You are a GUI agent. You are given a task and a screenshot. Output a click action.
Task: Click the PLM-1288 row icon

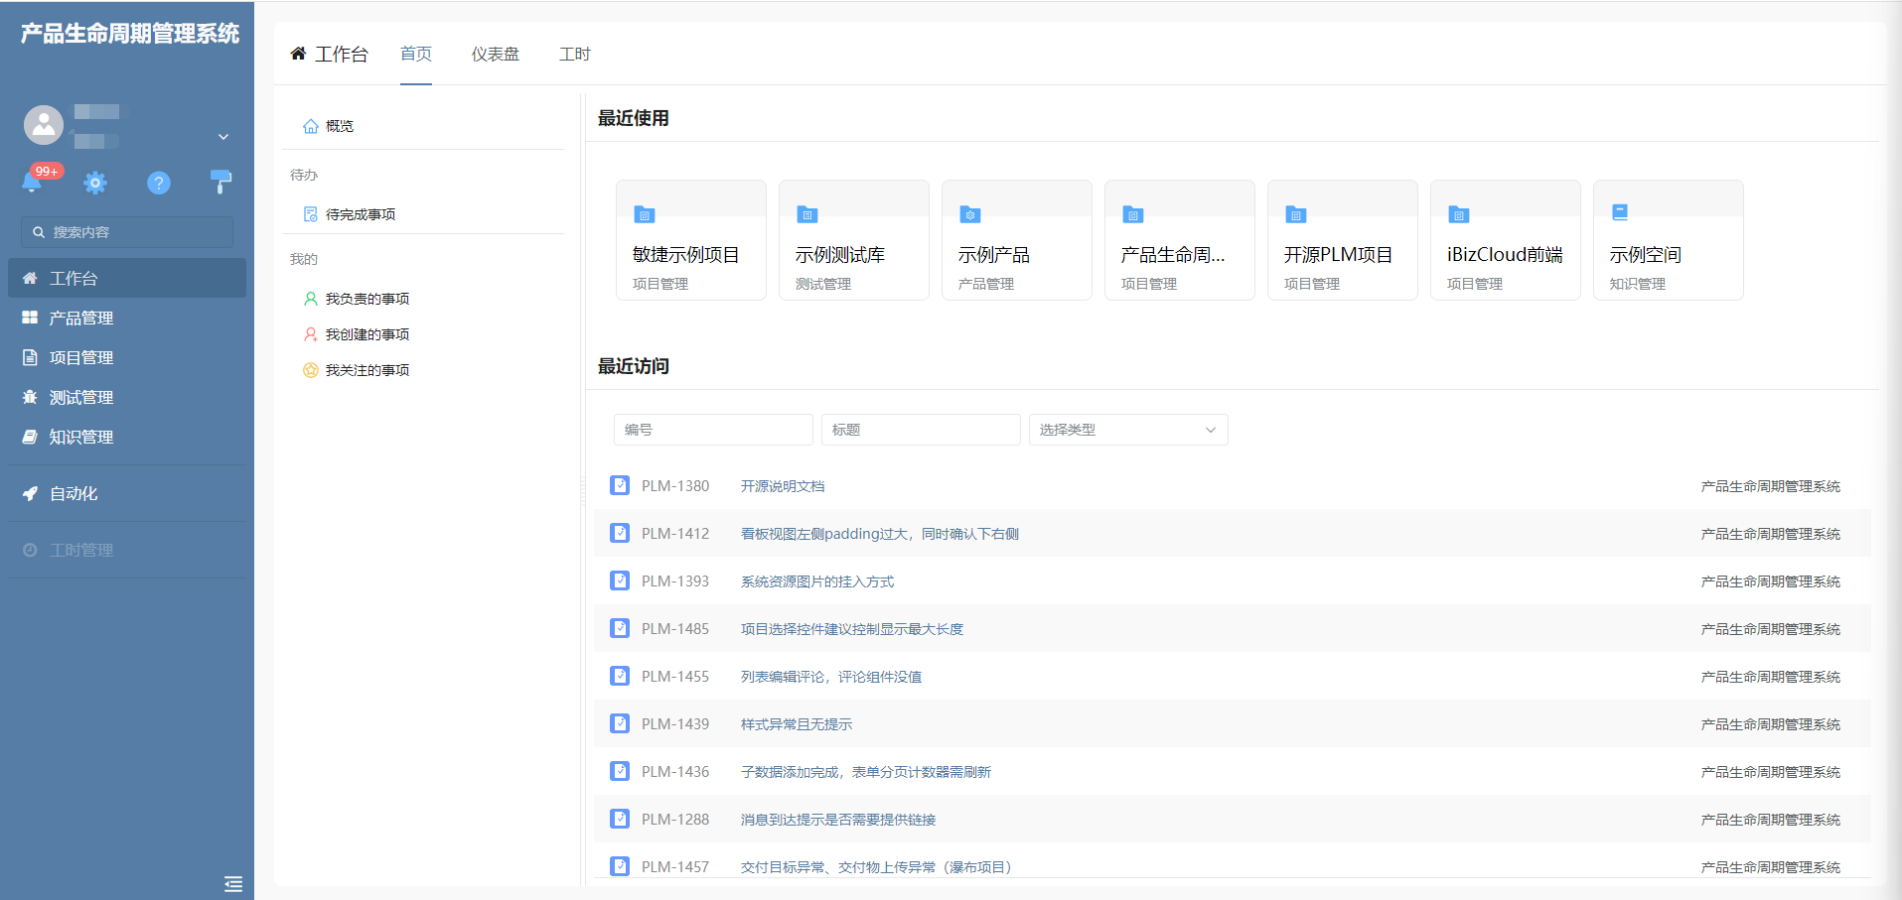click(620, 819)
